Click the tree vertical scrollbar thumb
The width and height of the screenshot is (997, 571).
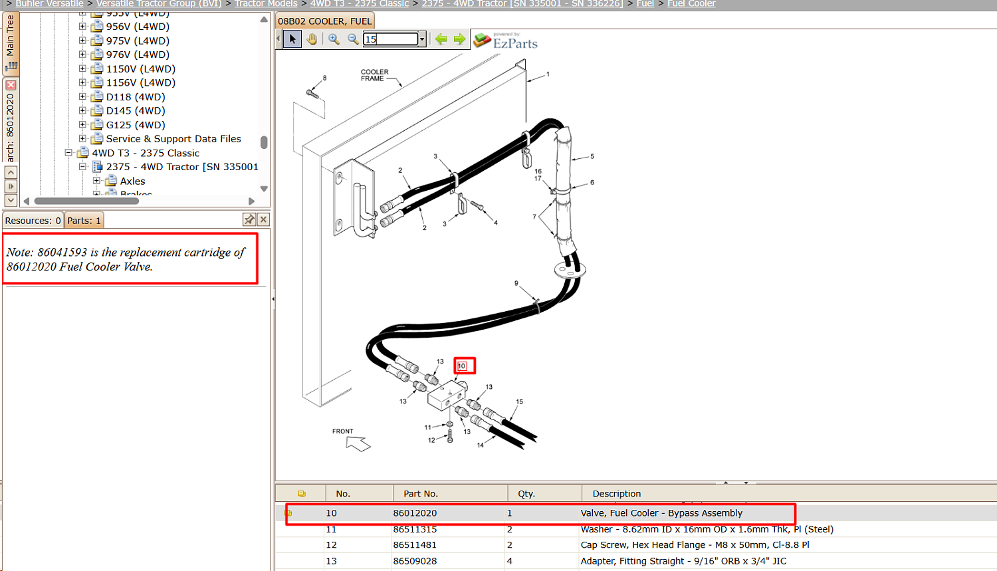pos(264,142)
